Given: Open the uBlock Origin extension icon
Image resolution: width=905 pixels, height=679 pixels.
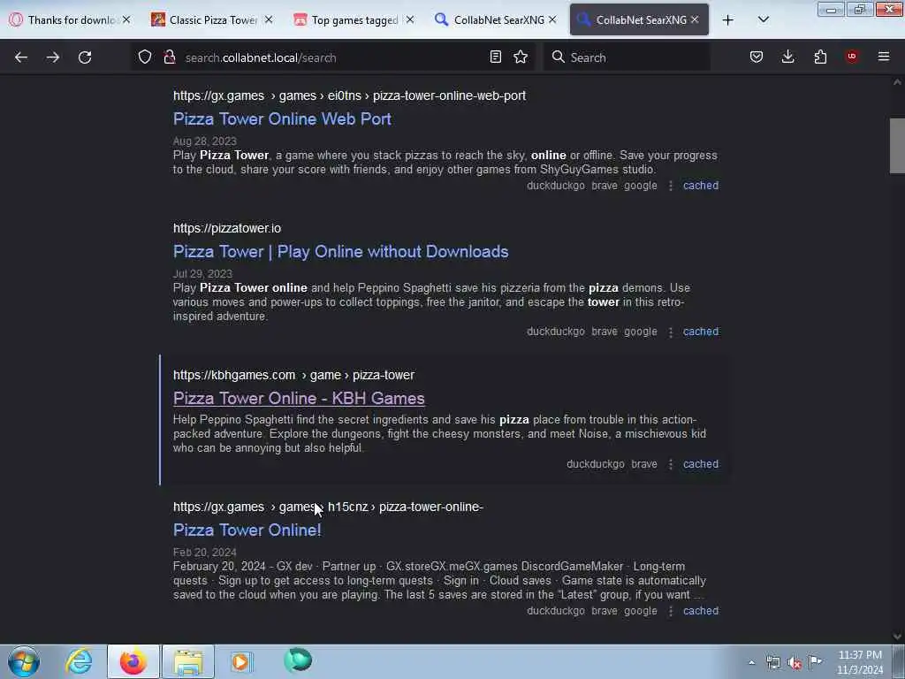Looking at the screenshot, I should (852, 57).
